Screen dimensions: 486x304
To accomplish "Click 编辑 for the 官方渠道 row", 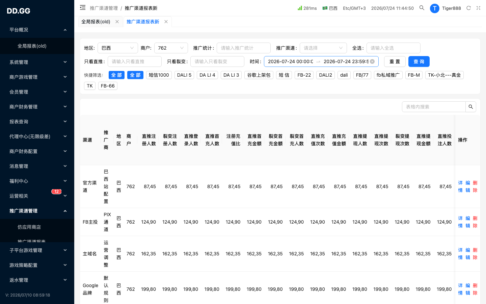I will tap(468, 186).
